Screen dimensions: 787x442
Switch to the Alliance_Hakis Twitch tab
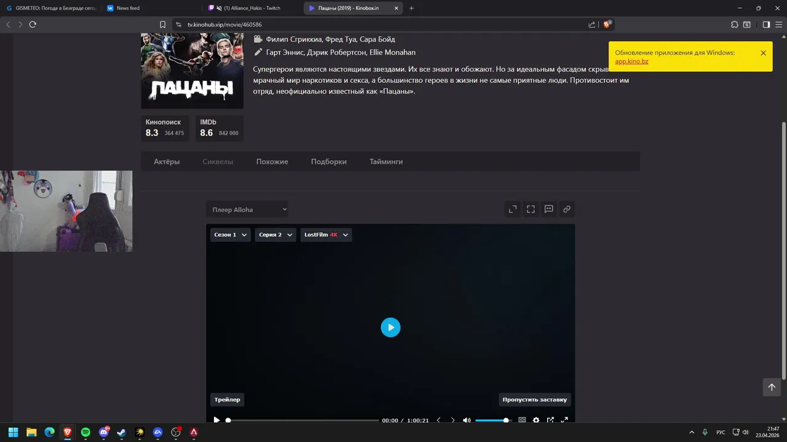coord(252,8)
